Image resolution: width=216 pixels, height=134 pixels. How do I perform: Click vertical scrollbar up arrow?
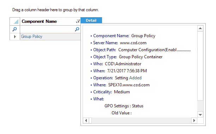click(x=200, y=28)
